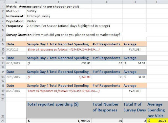Screen dimensions: 168x123
Task: Select the Sample Day 4 response entry cell
Action: (59, 91)
